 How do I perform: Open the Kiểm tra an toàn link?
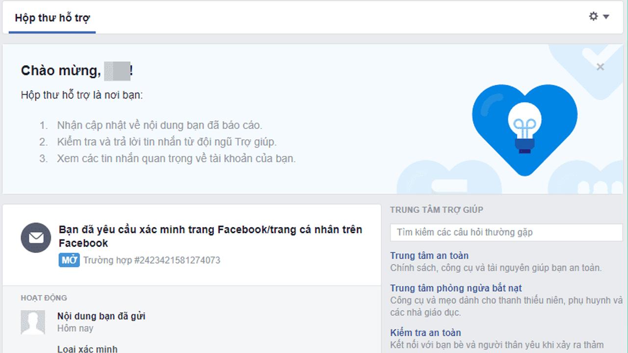click(425, 333)
